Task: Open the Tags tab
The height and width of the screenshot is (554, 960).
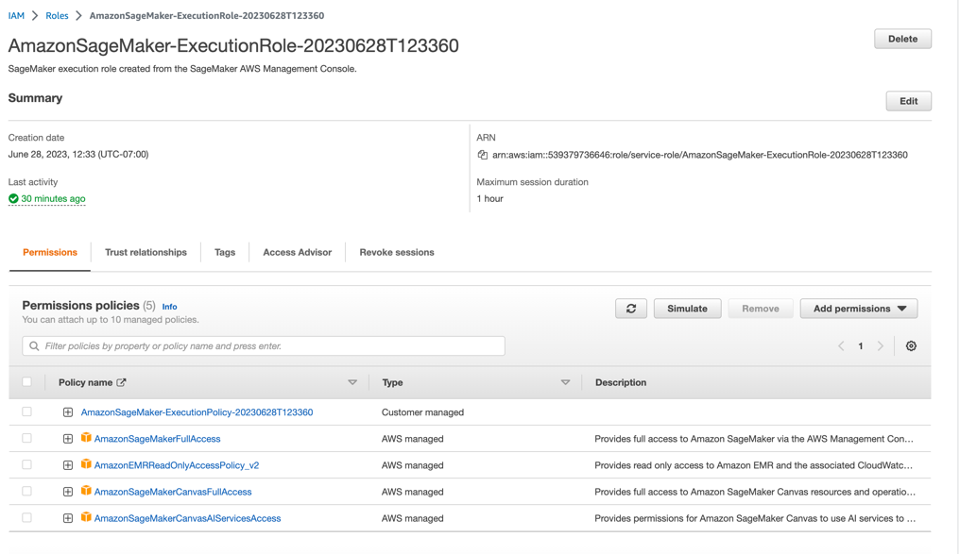Action: click(225, 253)
